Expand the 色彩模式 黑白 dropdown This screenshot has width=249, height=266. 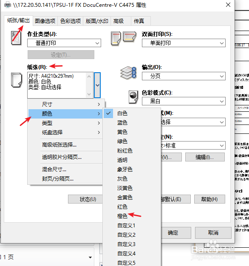click(x=184, y=101)
